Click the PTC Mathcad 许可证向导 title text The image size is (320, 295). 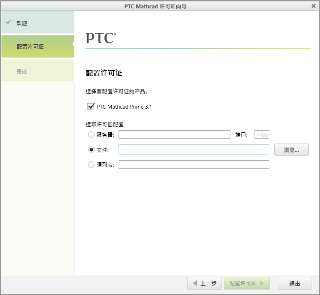tap(156, 6)
